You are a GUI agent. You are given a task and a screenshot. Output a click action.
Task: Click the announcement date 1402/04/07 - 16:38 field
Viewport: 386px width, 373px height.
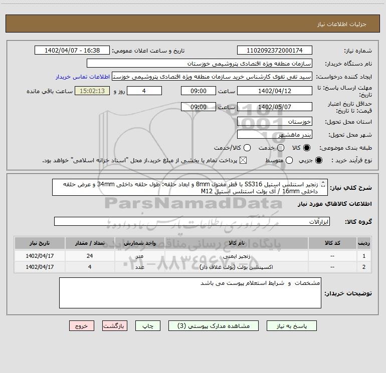72,51
